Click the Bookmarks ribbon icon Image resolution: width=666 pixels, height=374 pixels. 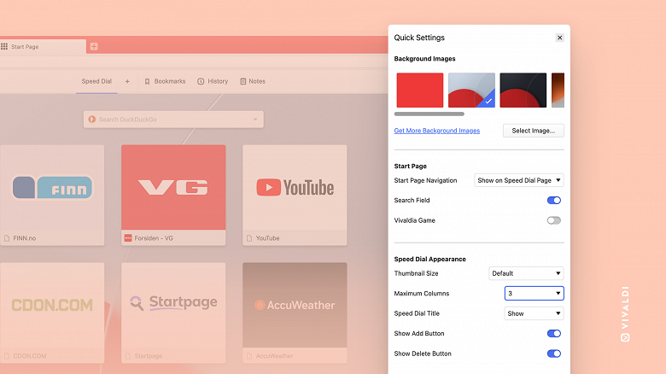click(147, 81)
